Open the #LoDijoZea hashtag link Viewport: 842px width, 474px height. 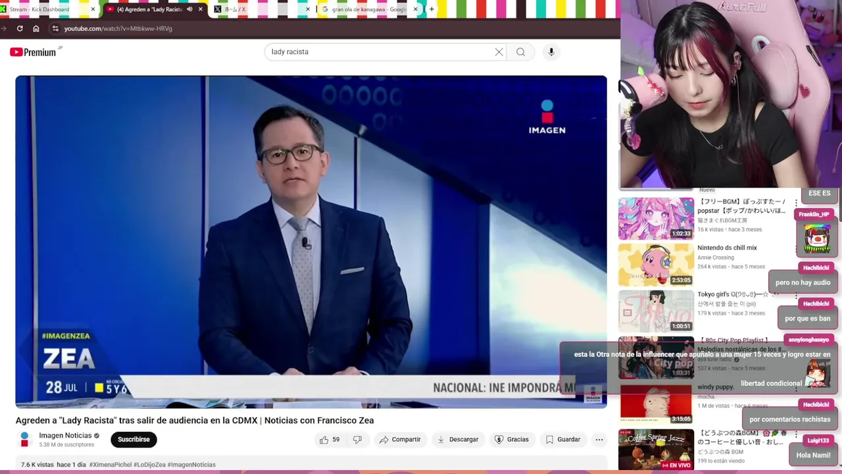click(x=149, y=465)
